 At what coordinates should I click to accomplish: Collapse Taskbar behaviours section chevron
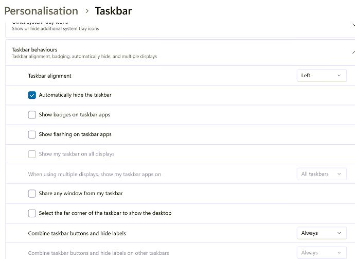[353, 53]
